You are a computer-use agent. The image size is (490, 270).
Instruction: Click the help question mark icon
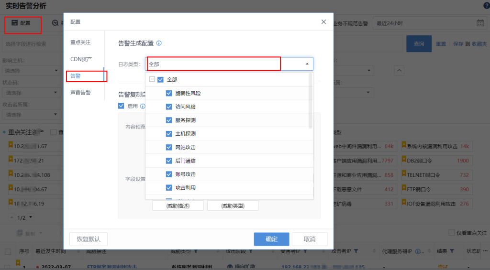click(487, 5)
